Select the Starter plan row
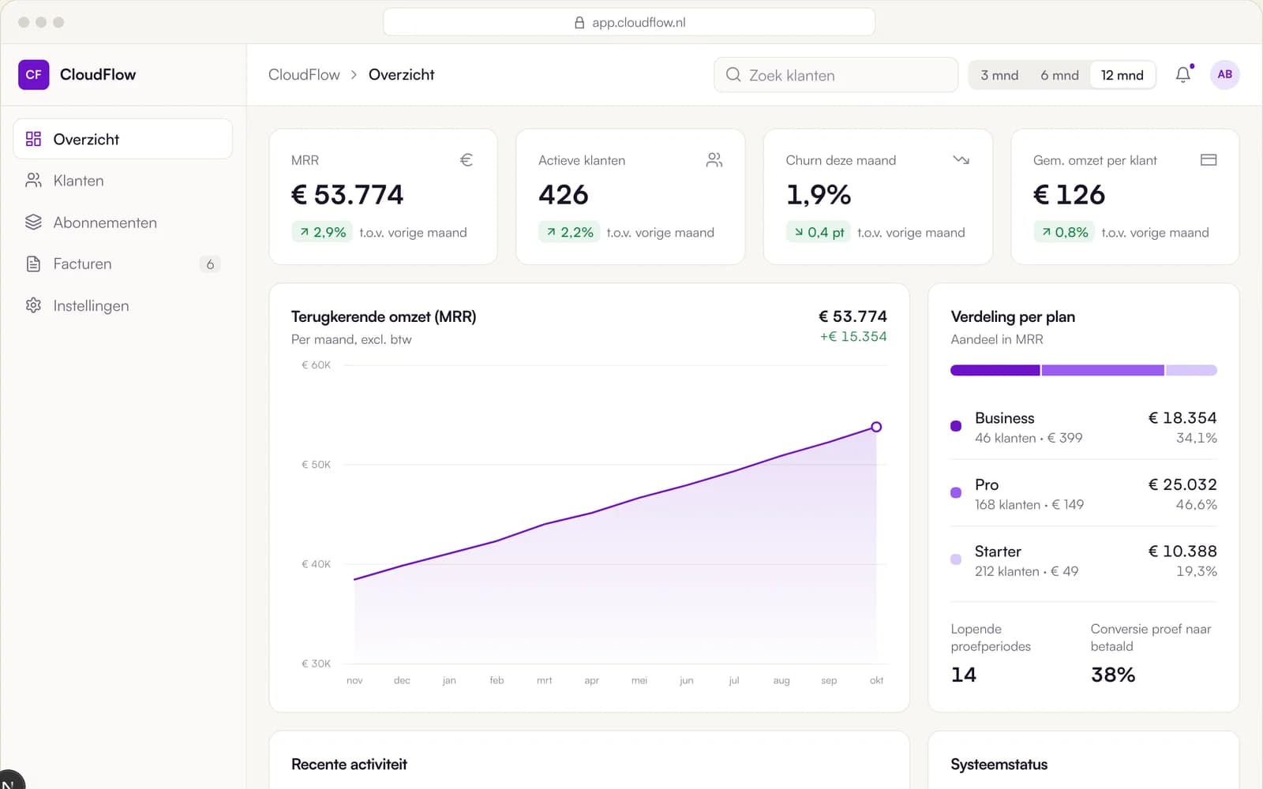The height and width of the screenshot is (789, 1263). (x=1084, y=560)
